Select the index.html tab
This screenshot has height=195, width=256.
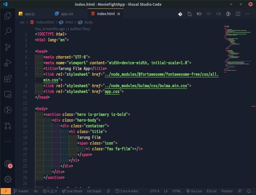(x=106, y=14)
